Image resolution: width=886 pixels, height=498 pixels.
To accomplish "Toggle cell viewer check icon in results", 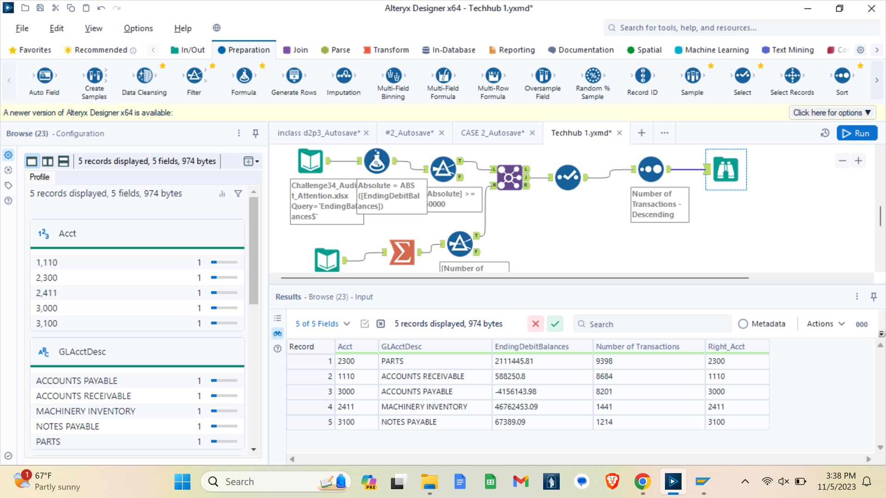I will (365, 324).
